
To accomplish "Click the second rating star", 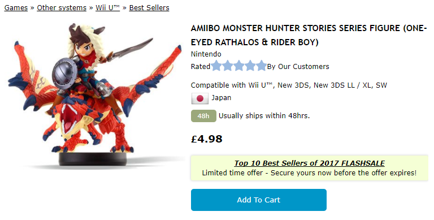I will [x=228, y=66].
